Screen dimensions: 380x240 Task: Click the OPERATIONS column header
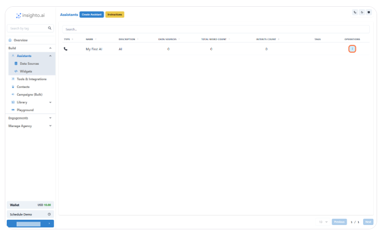pyautogui.click(x=352, y=39)
